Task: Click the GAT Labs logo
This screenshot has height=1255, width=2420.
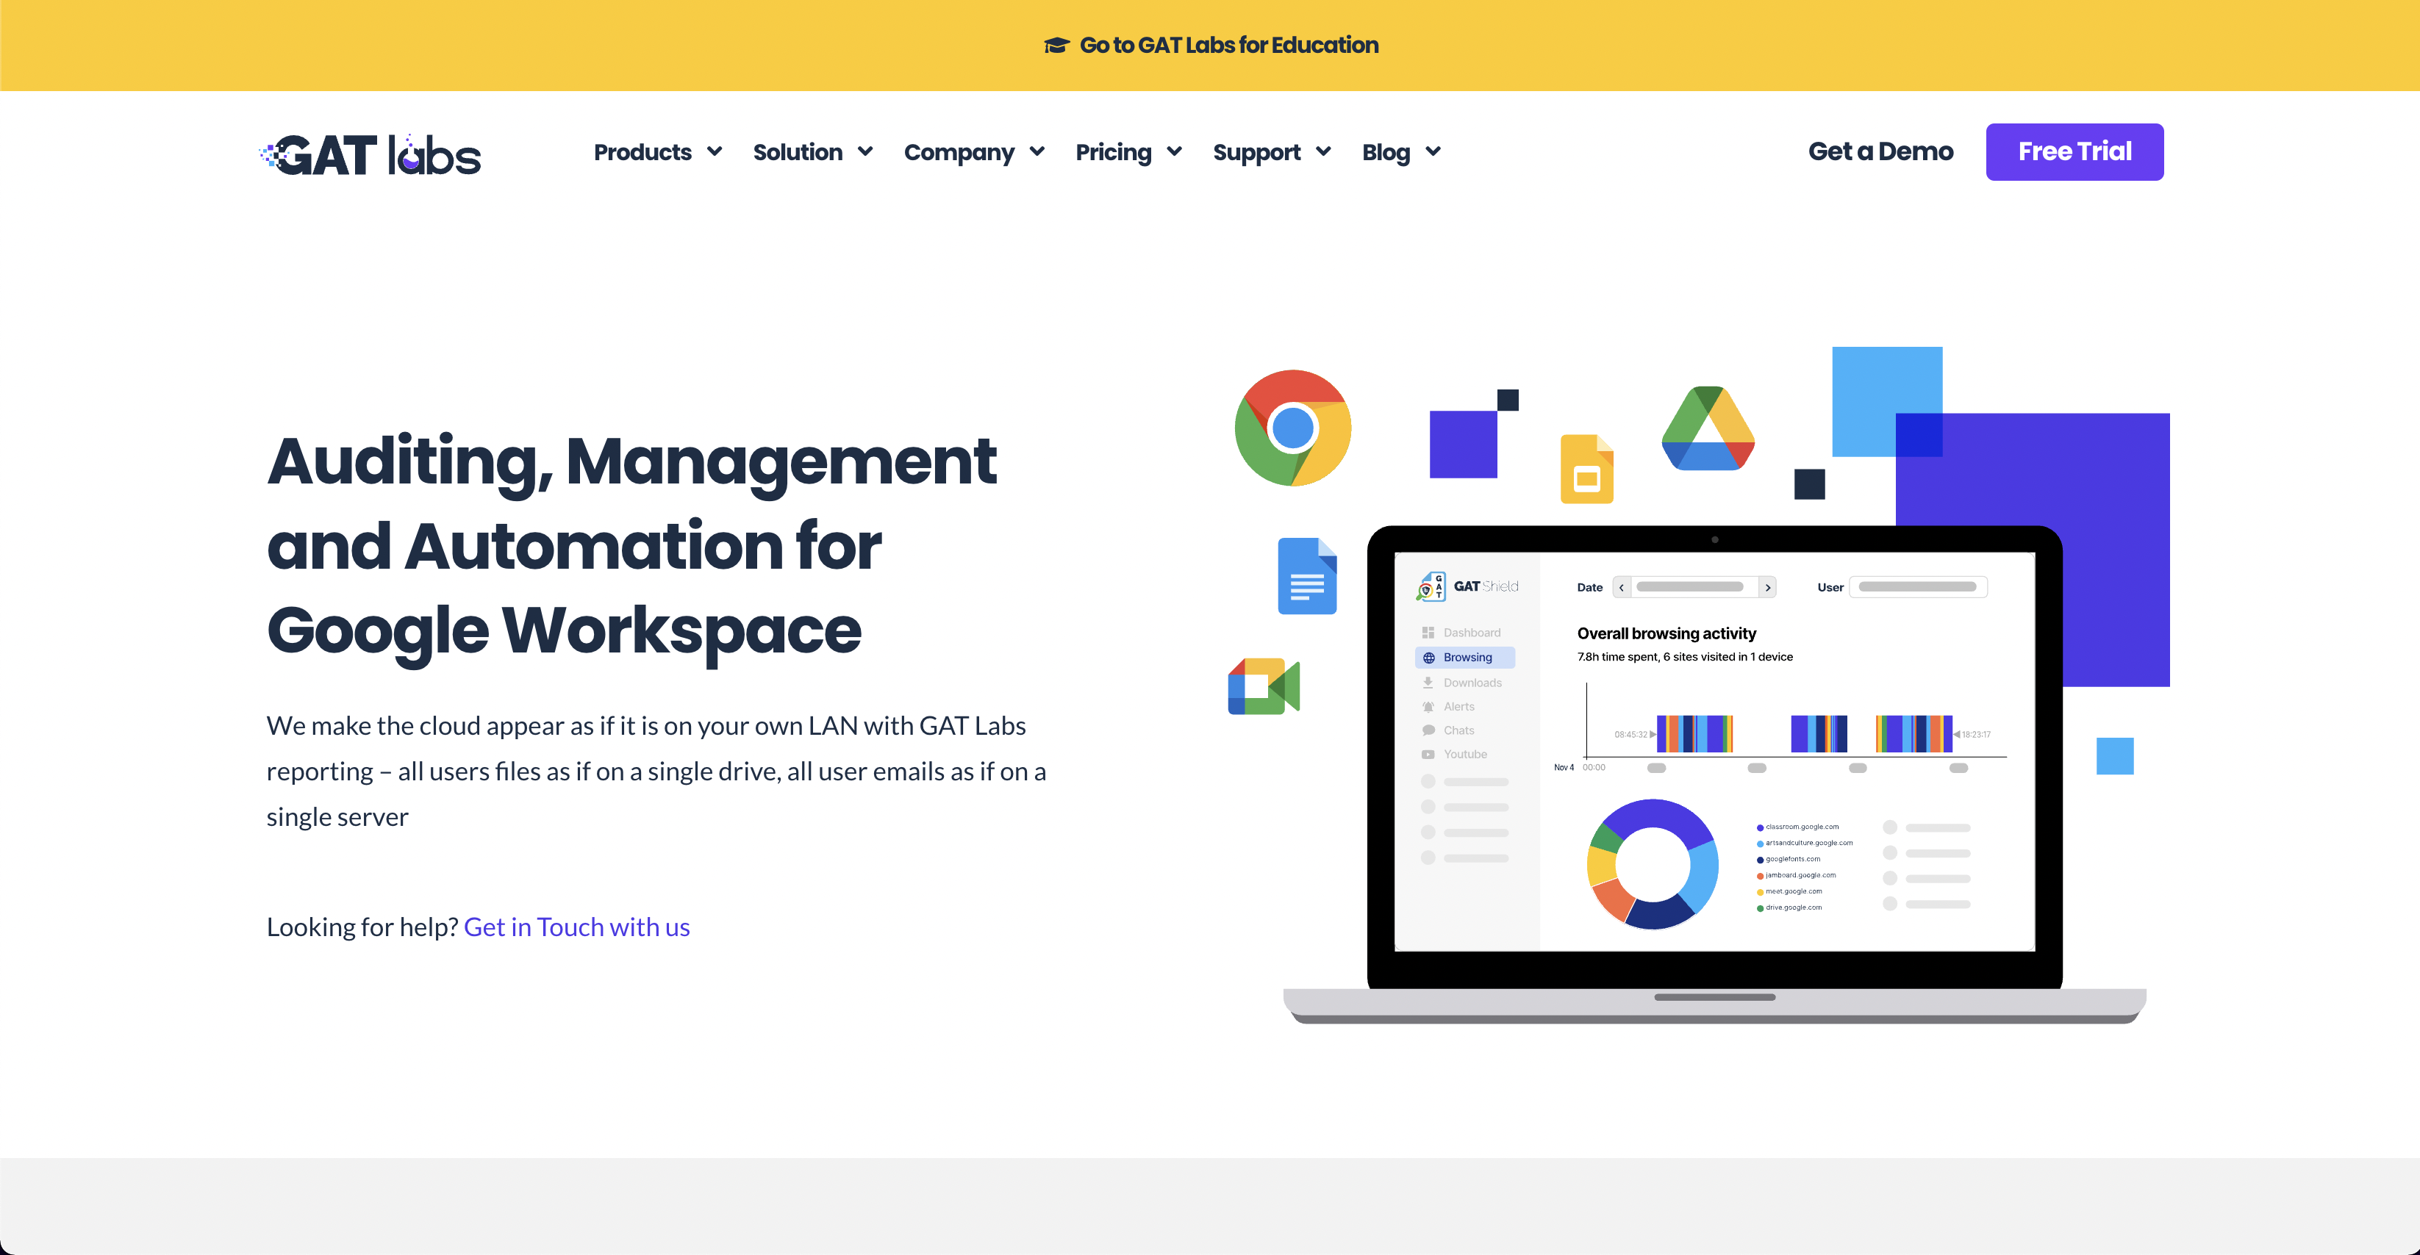Action: [x=370, y=154]
